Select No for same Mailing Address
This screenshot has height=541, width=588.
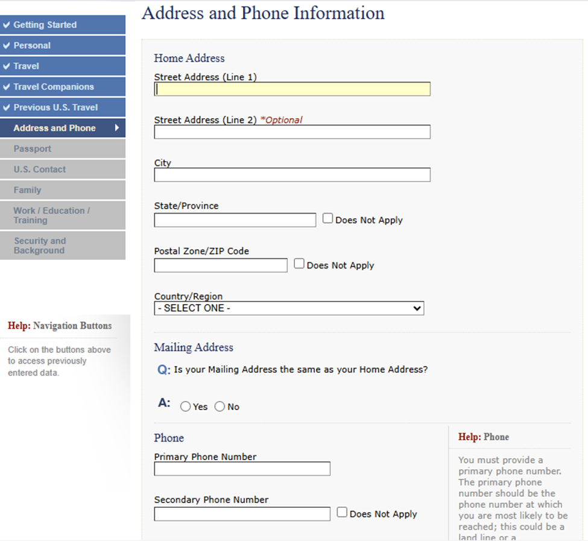coord(220,407)
